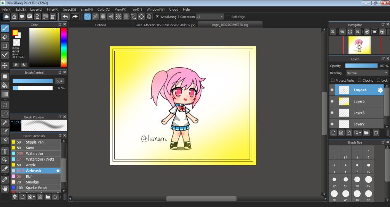Hide Layer4 visibility dot
390x207 pixels.
(x=332, y=90)
